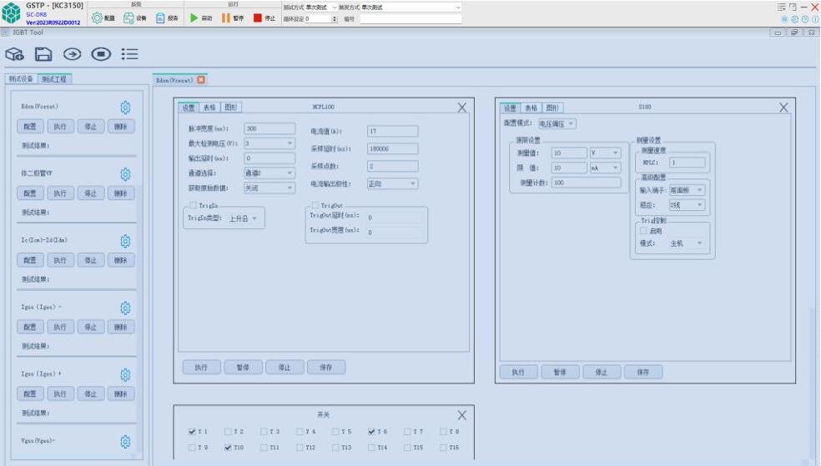The width and height of the screenshot is (821, 466).
Task: Click 执行 button under Rdon(Vcesat) test
Action: [x=61, y=128]
